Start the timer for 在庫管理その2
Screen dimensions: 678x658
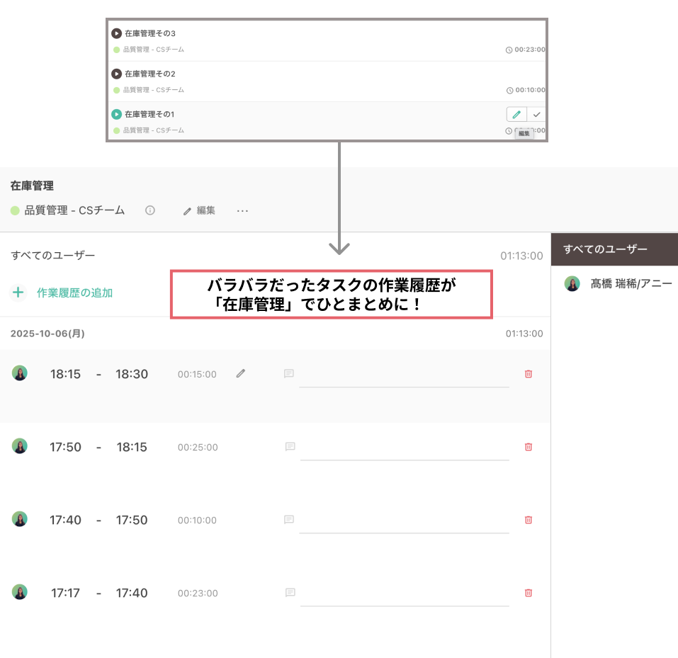116,74
